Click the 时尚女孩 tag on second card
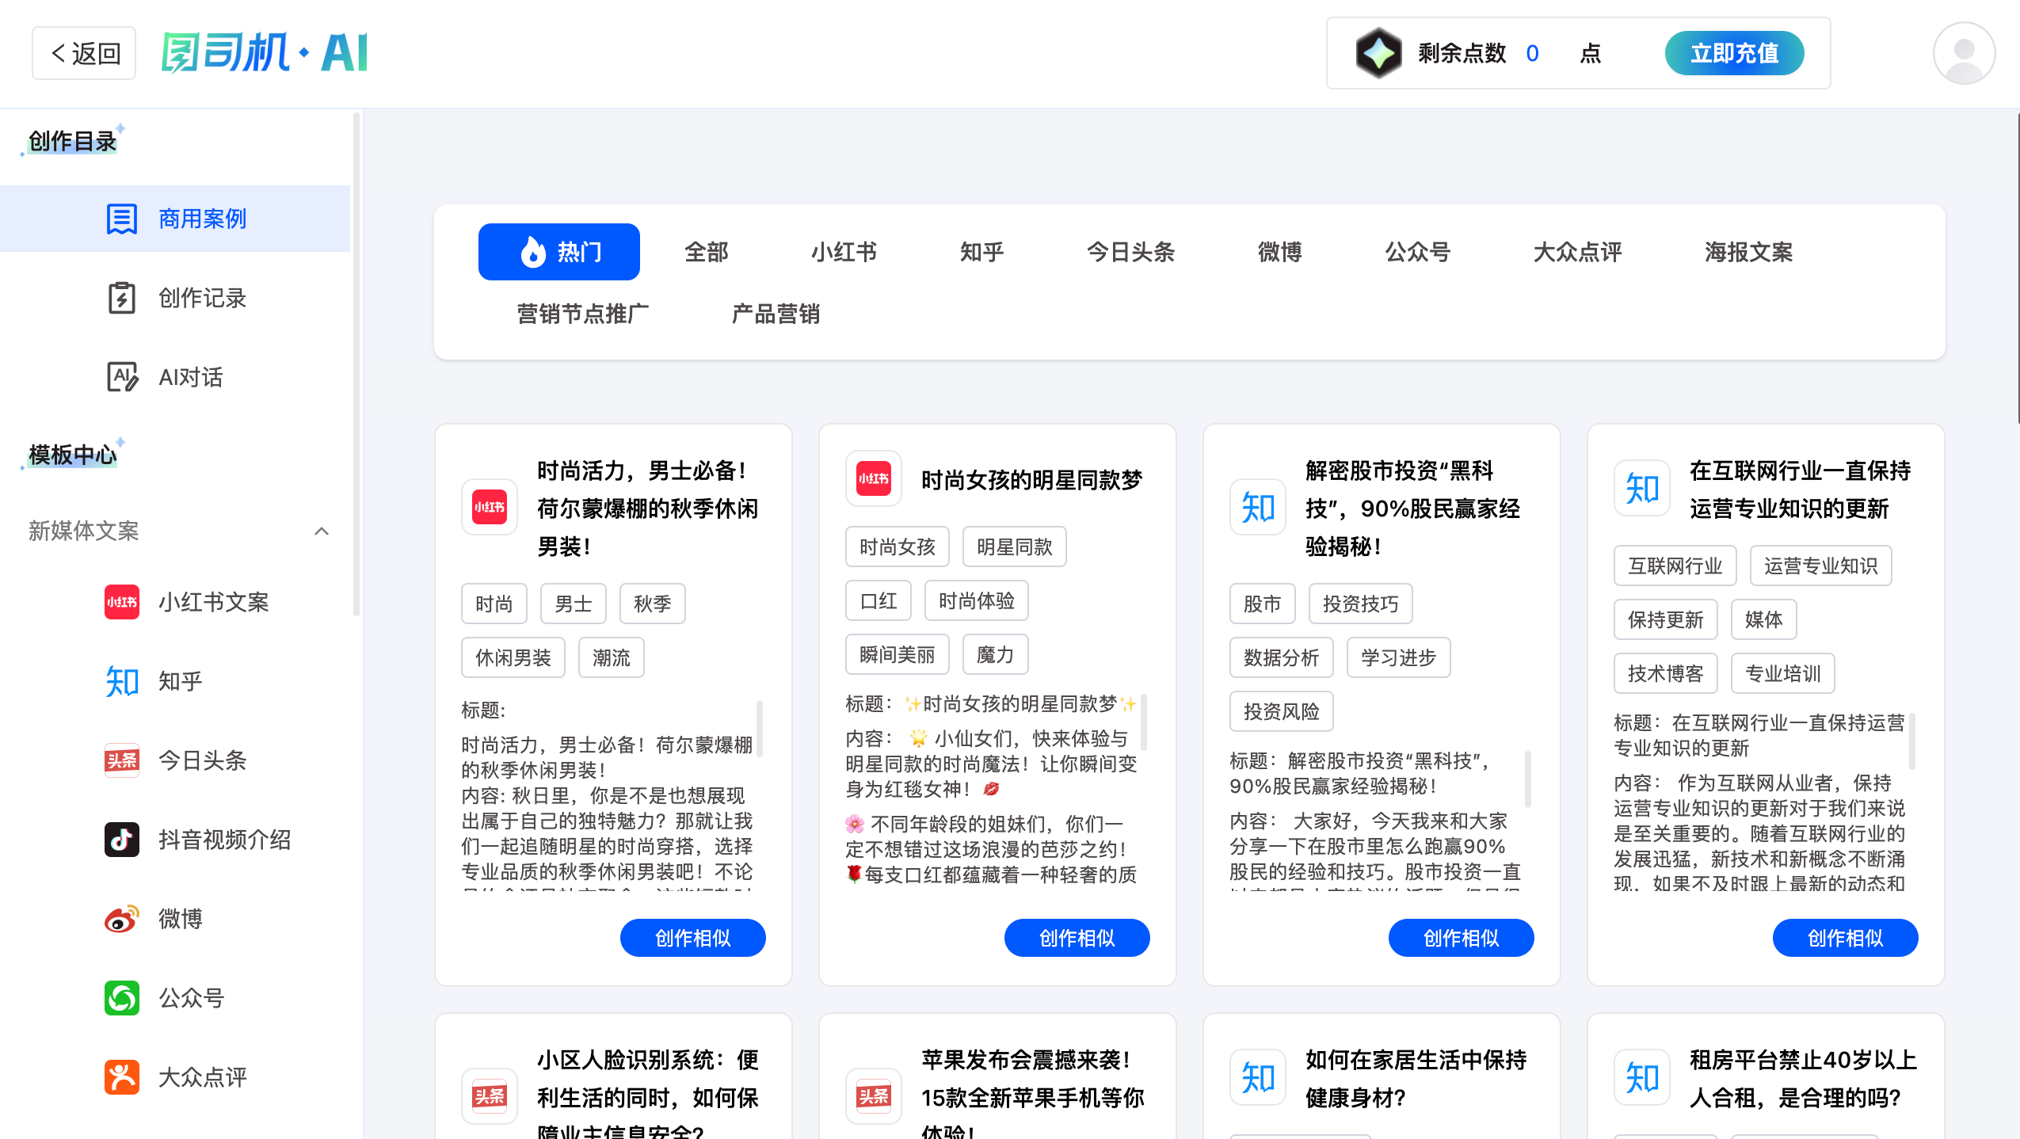This screenshot has height=1139, width=2020. tap(897, 547)
